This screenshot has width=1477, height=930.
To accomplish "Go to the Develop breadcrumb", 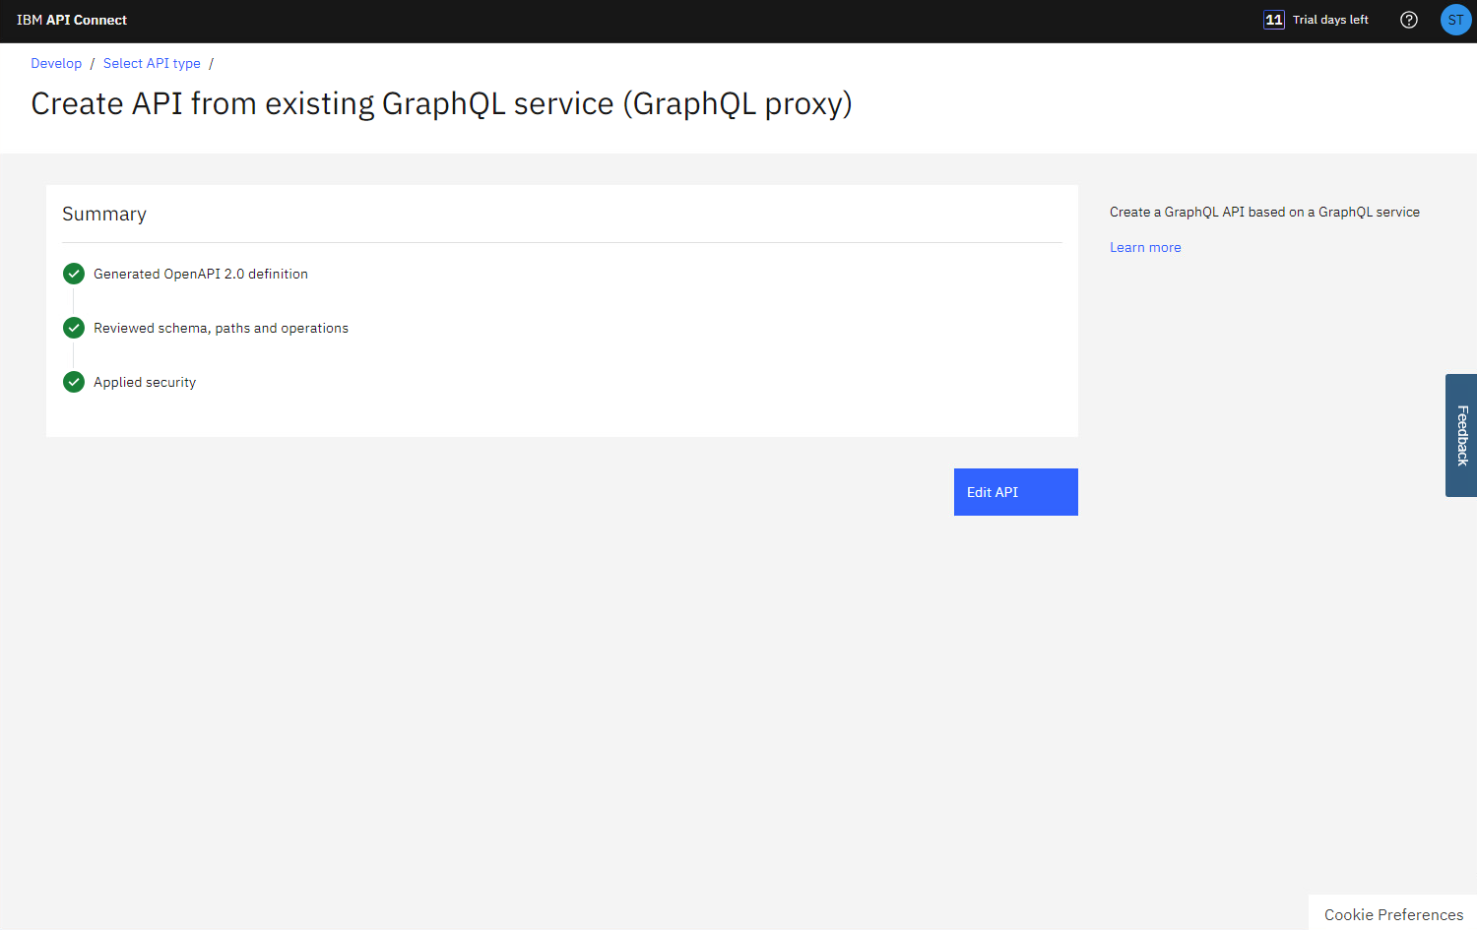I will 56,63.
